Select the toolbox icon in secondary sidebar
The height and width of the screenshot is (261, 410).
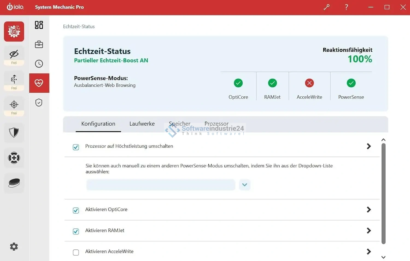pyautogui.click(x=39, y=44)
